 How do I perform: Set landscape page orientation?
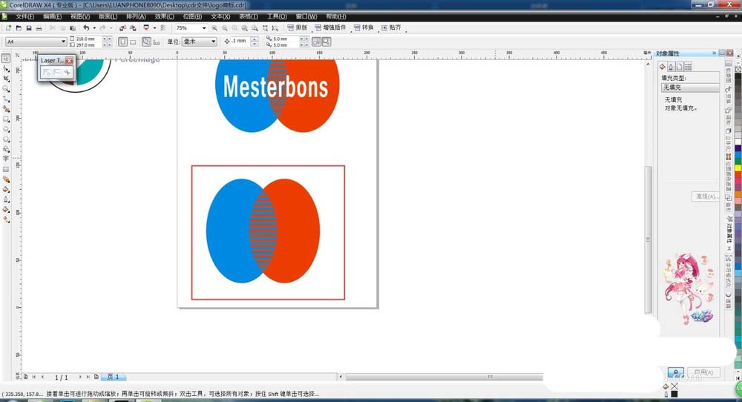click(133, 42)
